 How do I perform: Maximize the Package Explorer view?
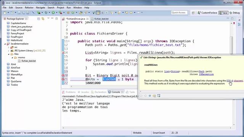tap(57, 19)
